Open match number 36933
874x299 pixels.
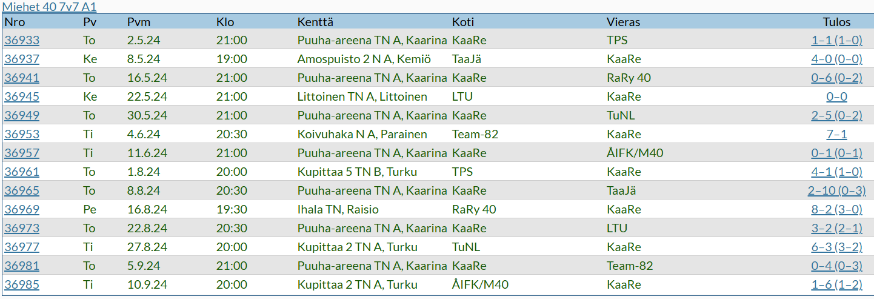click(x=22, y=41)
